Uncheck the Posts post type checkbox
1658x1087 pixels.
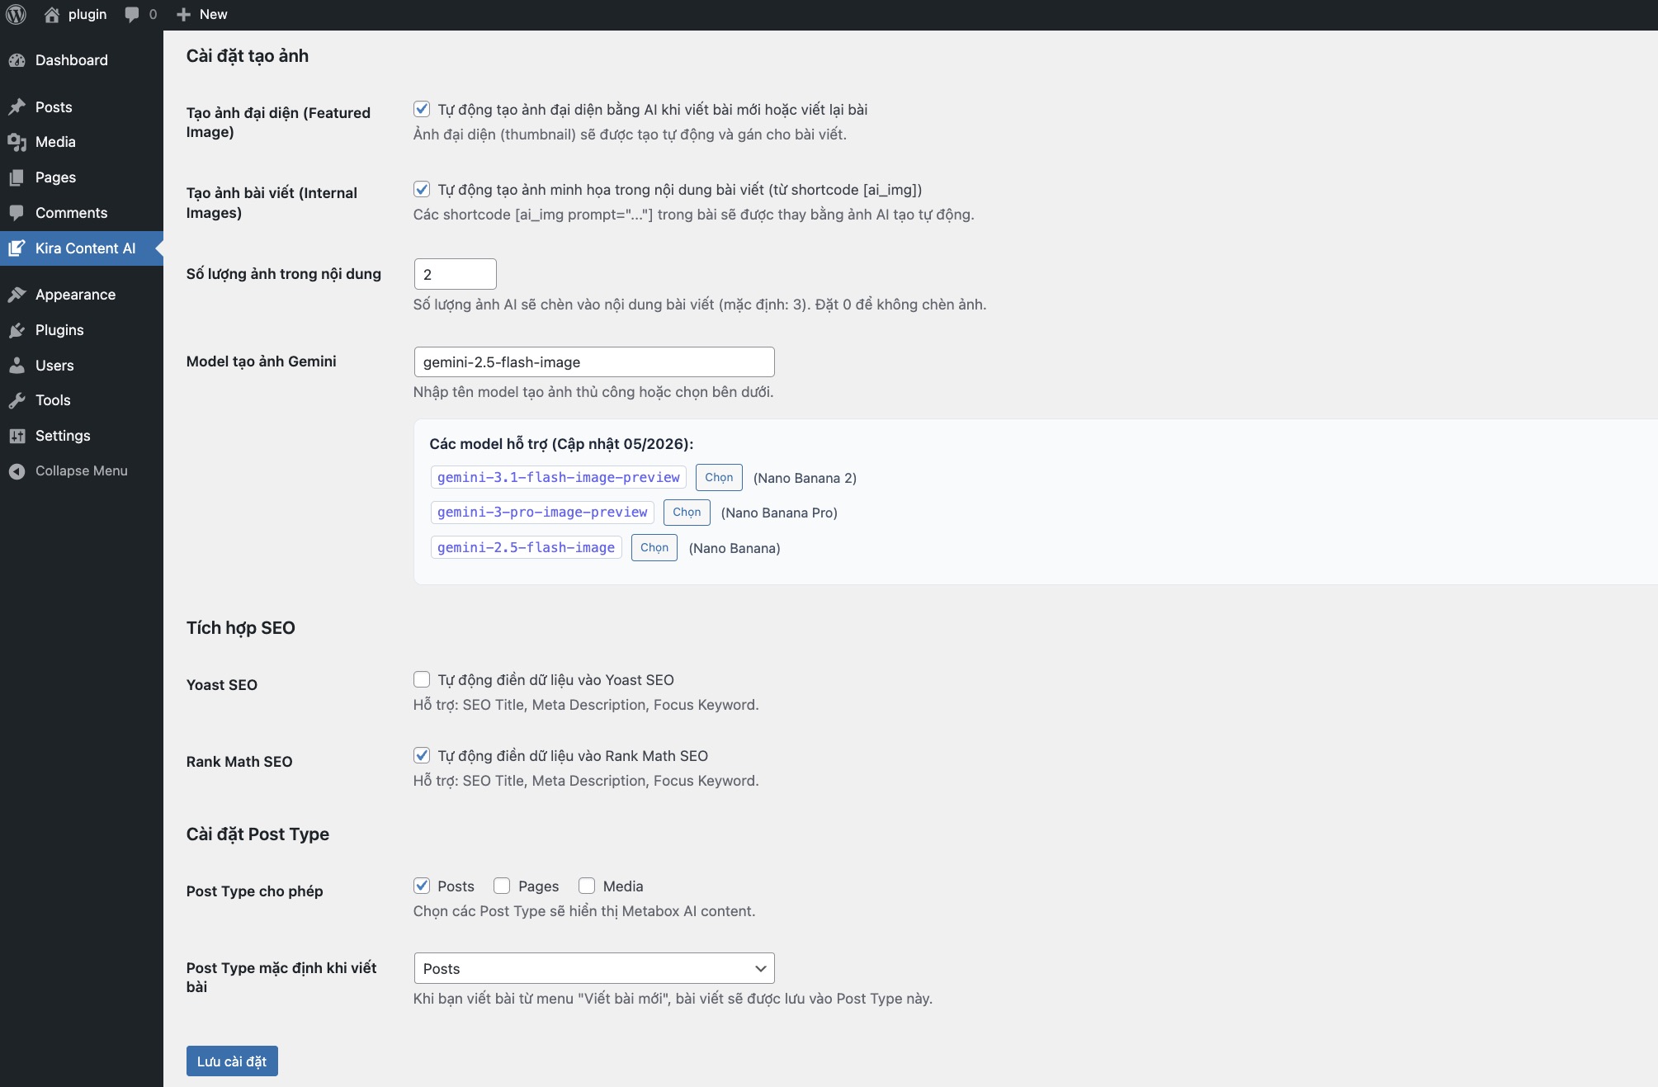pos(422,886)
